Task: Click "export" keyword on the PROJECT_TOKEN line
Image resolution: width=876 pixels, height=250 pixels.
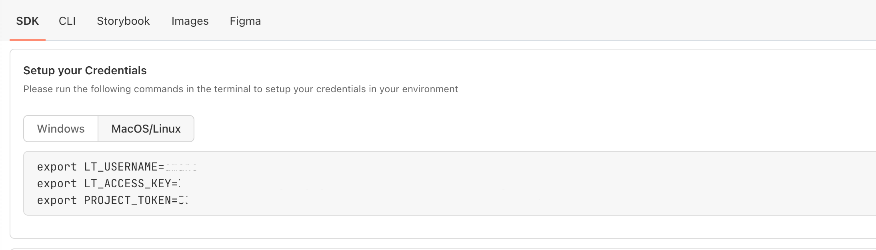Action: (x=57, y=200)
